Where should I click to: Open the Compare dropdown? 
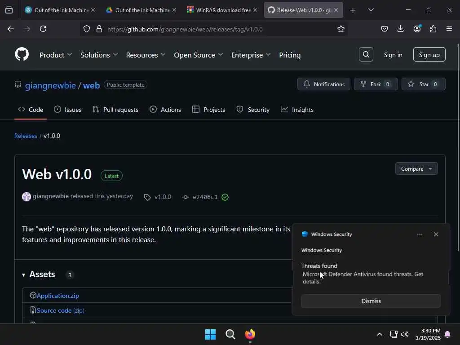point(416,169)
